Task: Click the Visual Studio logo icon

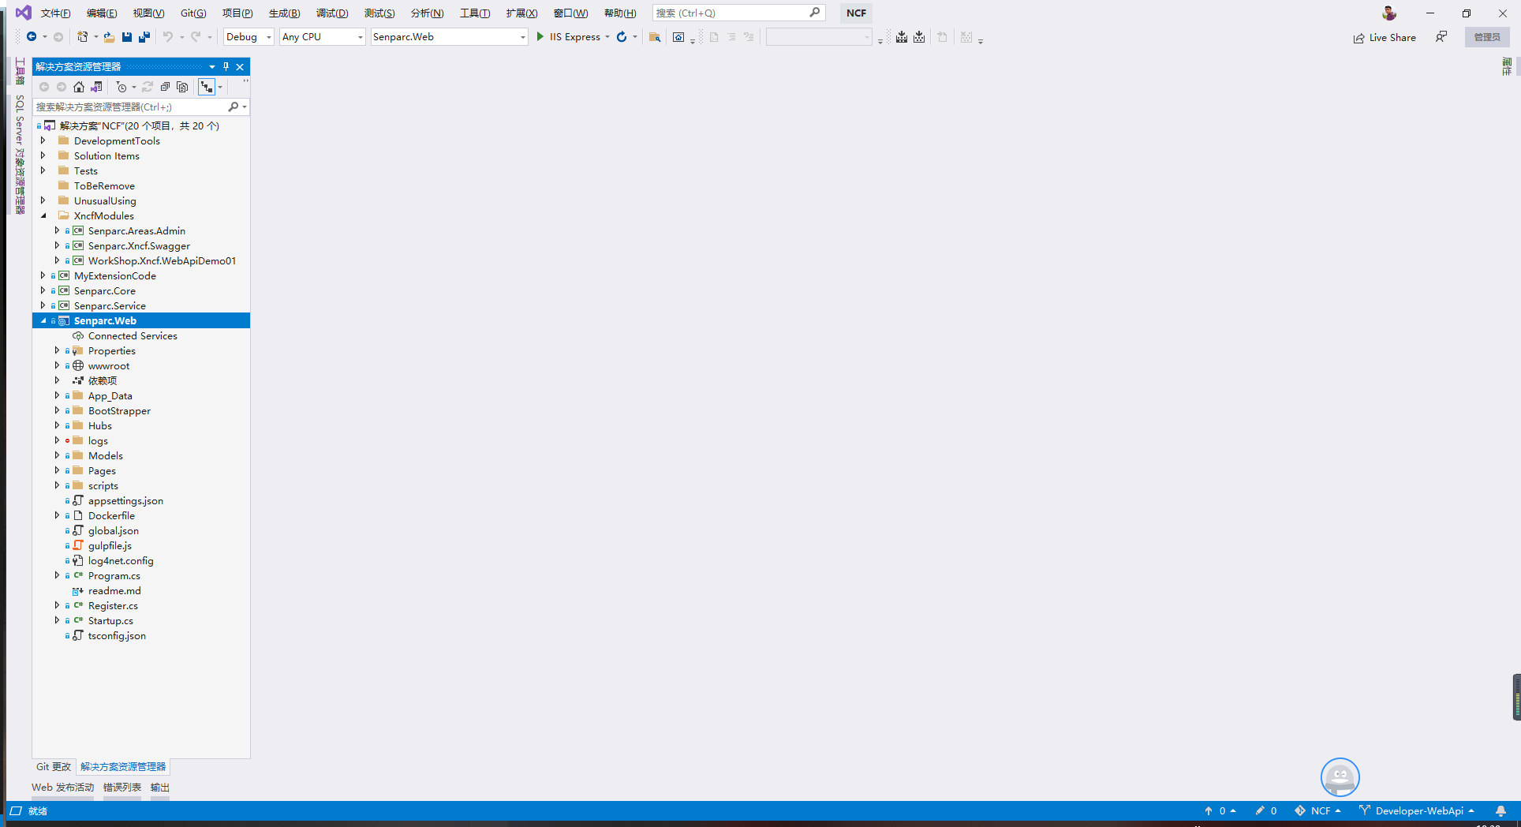Action: [24, 13]
